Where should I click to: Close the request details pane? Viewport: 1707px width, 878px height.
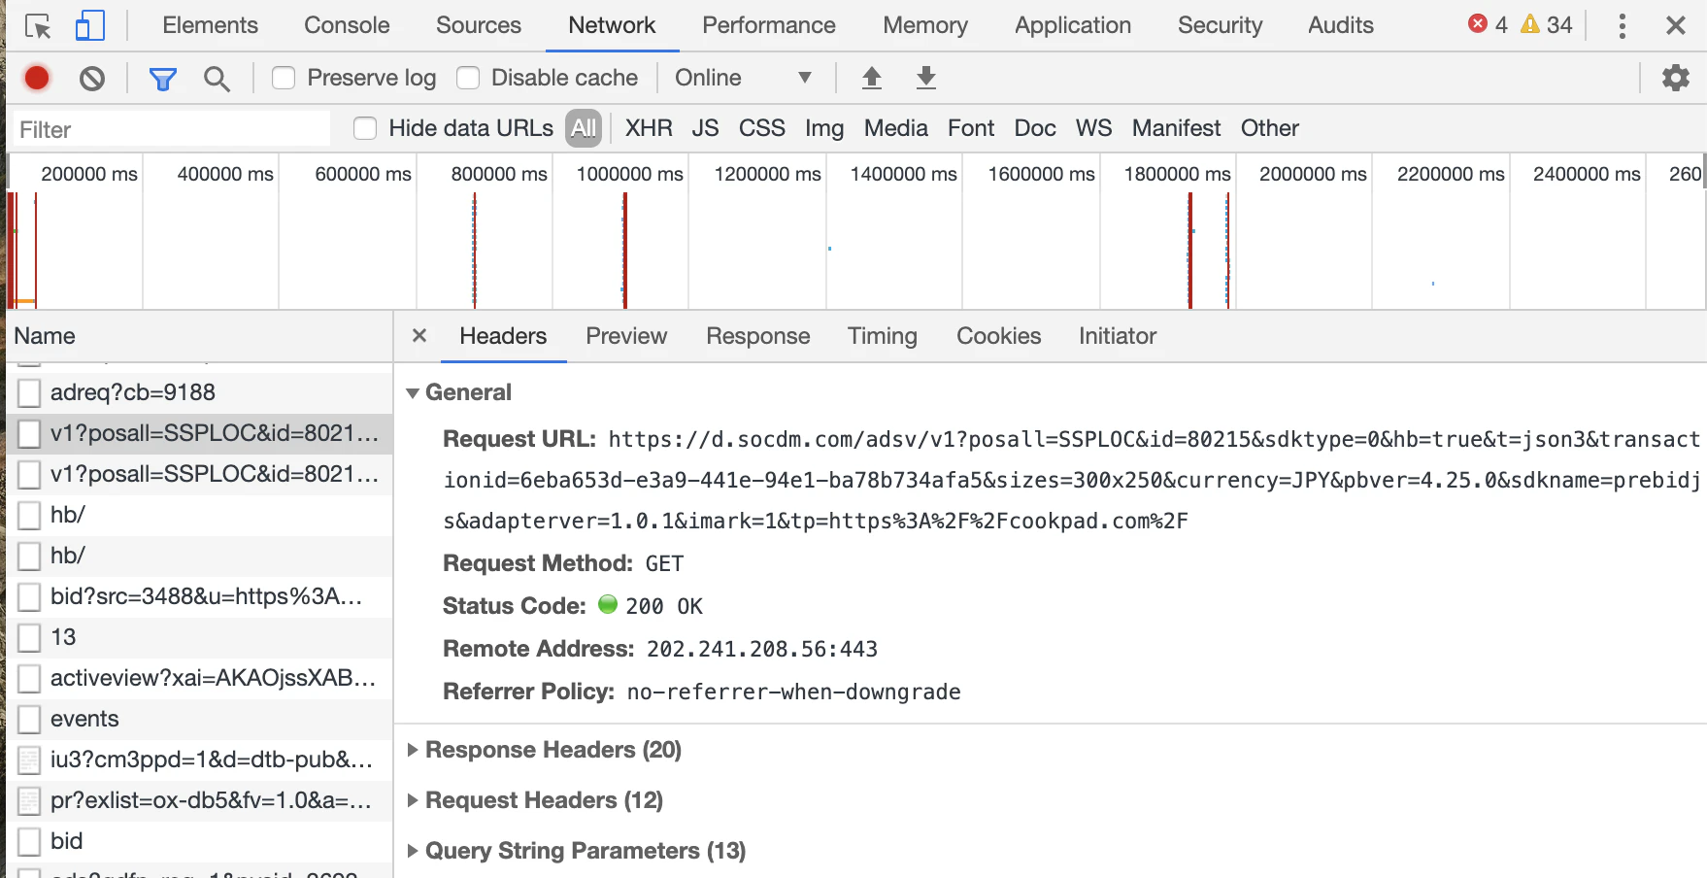tap(419, 335)
